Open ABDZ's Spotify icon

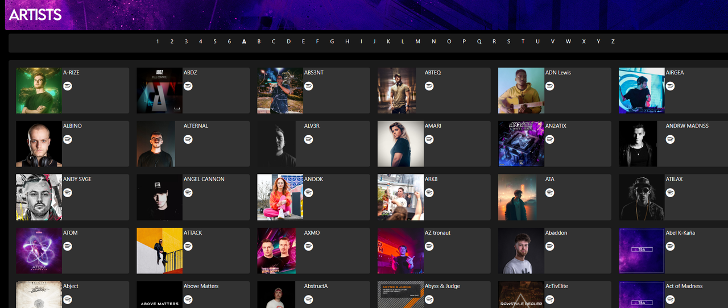click(x=188, y=86)
